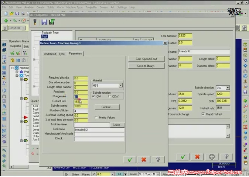Click the red X cancel in Define Tool
This screenshot has width=249, height=177.
click(x=144, y=160)
